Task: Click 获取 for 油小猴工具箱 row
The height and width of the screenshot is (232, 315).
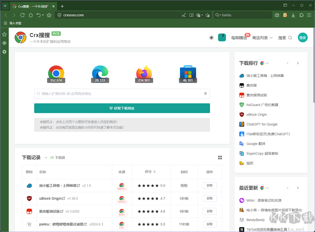Action: (x=209, y=186)
